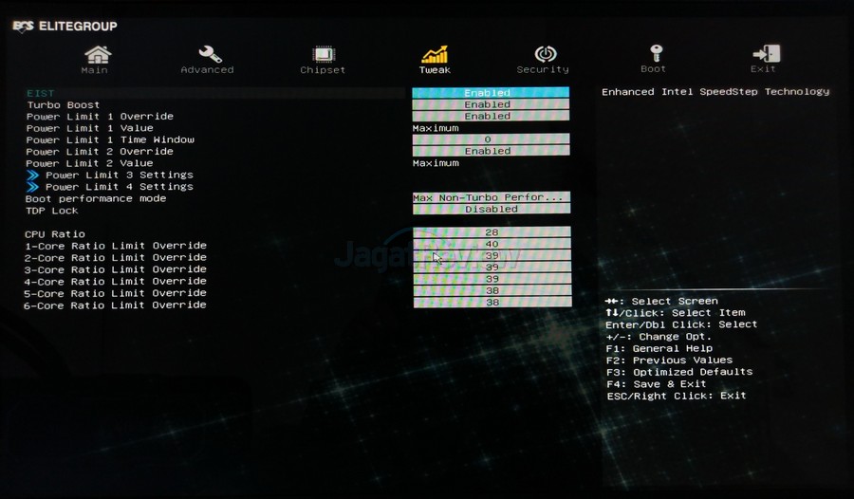Switch to the Chipset tab label
The height and width of the screenshot is (499, 854).
coord(323,70)
